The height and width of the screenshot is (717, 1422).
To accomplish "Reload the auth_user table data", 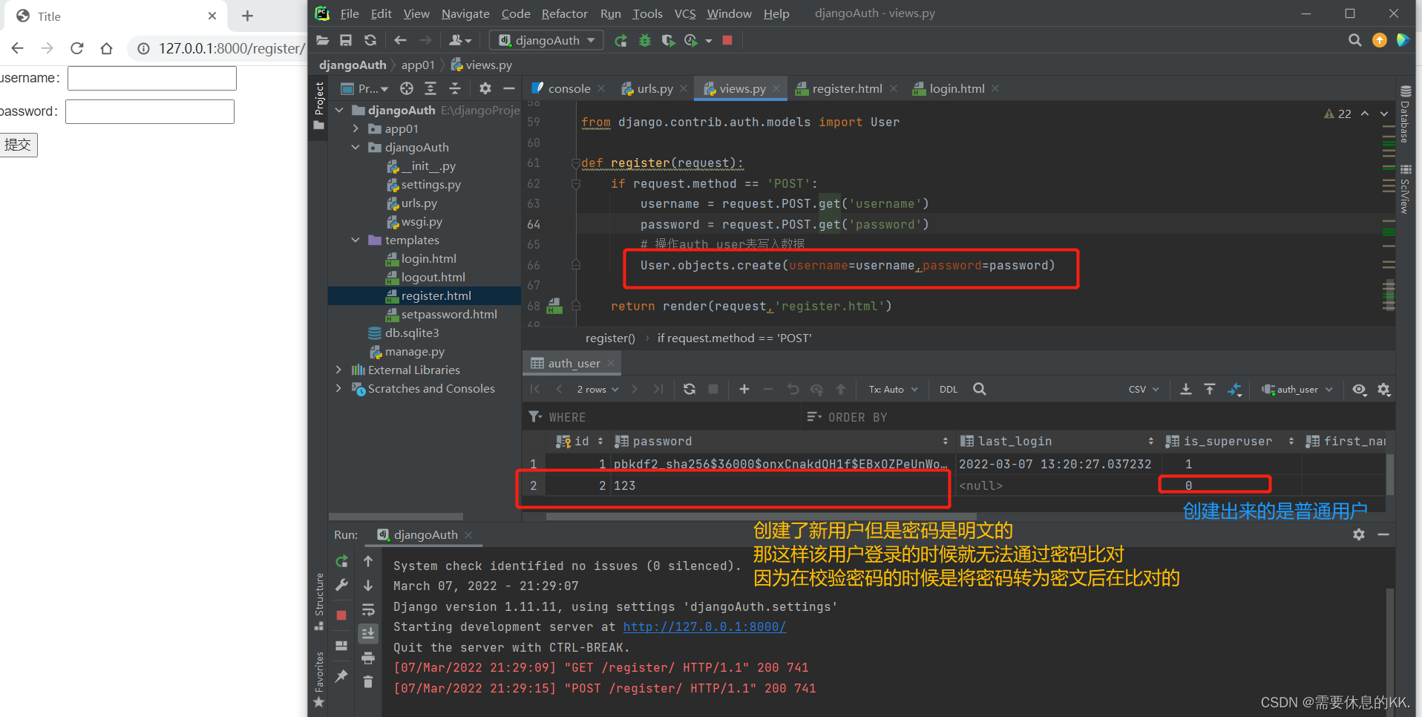I will pyautogui.click(x=689, y=389).
